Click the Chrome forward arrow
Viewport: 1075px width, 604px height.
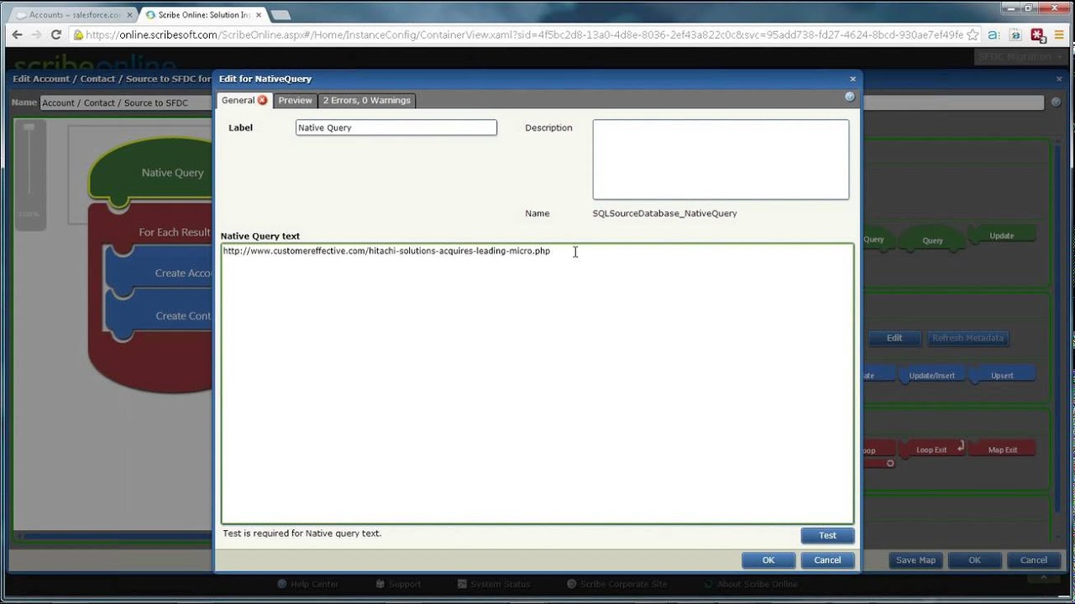point(36,34)
